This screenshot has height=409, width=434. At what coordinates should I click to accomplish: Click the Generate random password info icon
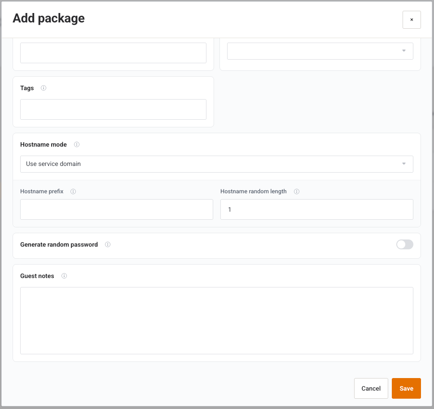tap(108, 244)
